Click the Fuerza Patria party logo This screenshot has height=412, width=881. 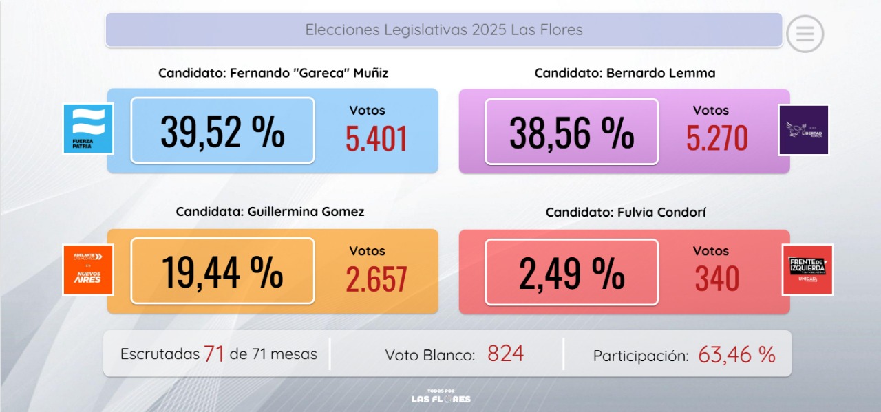(88, 129)
